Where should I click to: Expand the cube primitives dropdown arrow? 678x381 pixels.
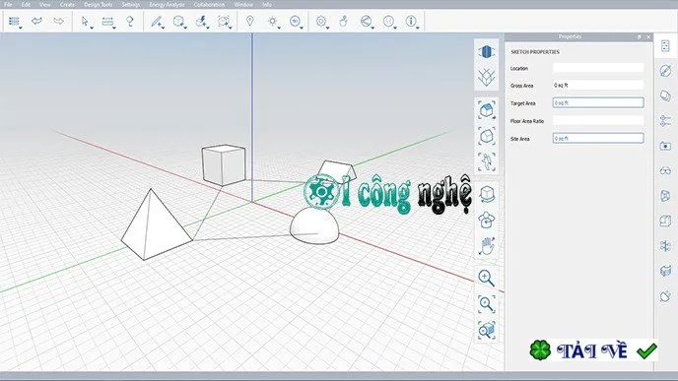(185, 28)
